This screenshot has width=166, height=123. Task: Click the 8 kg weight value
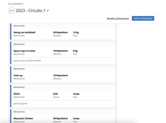point(75,51)
